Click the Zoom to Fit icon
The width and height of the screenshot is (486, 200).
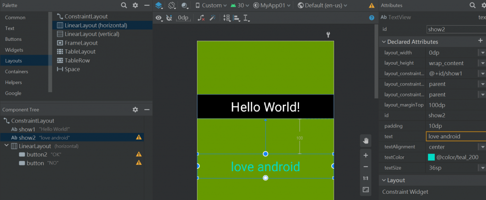(365, 190)
